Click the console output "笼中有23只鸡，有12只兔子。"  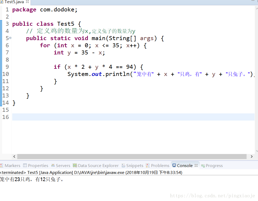pos(32,179)
